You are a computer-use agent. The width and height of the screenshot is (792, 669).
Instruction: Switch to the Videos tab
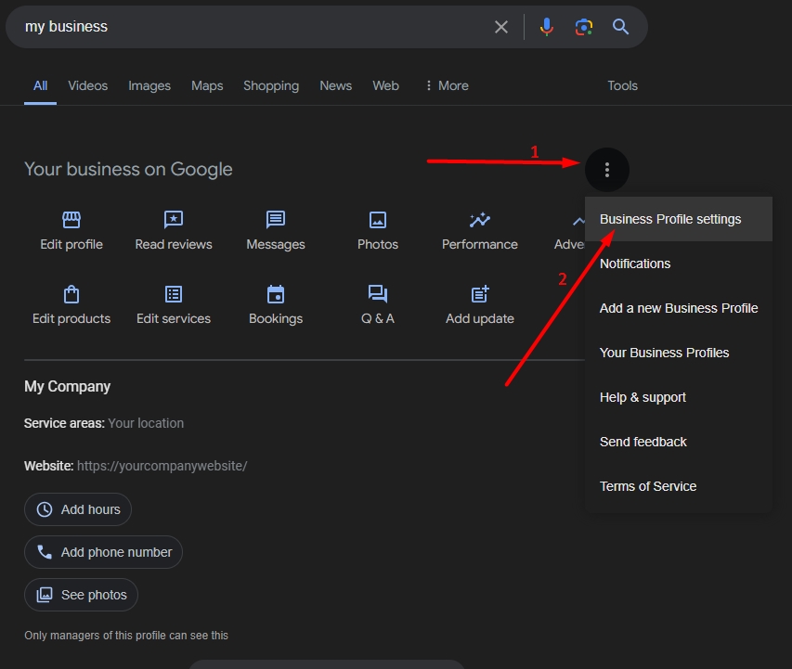88,86
